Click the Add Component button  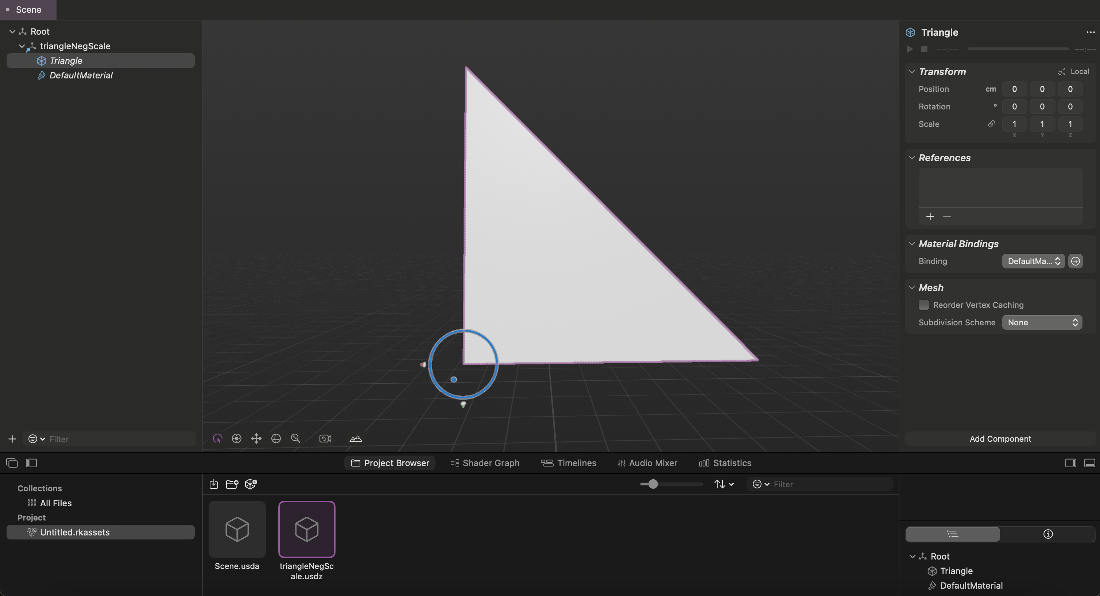1000,438
